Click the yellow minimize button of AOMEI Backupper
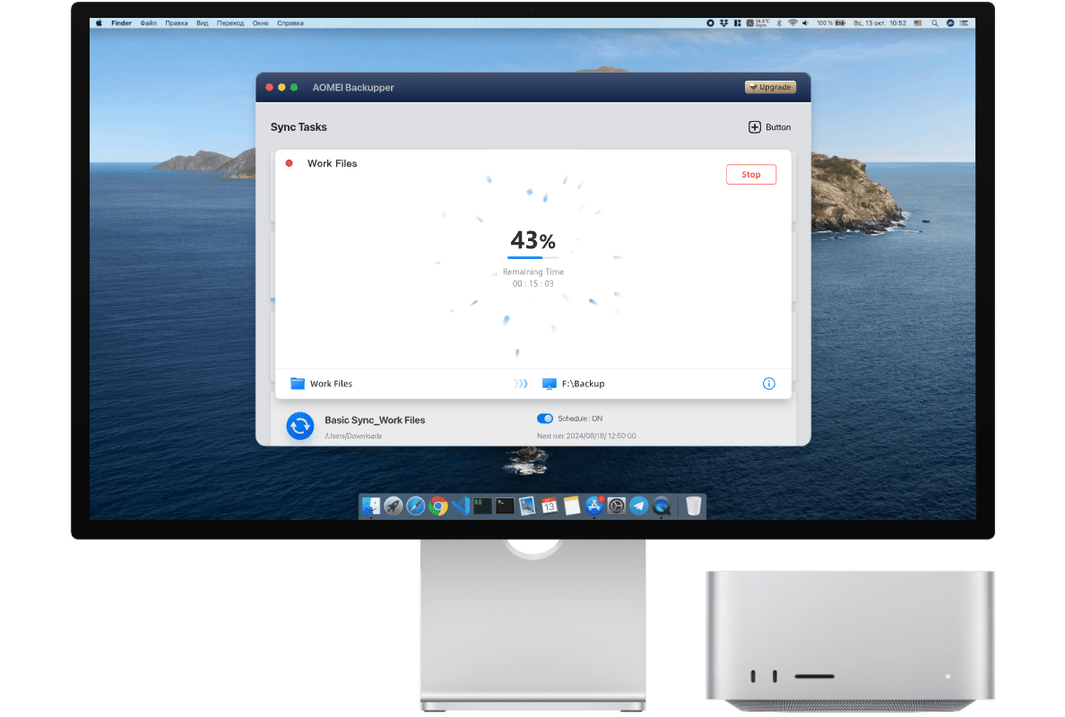The image size is (1065, 717). [x=281, y=87]
